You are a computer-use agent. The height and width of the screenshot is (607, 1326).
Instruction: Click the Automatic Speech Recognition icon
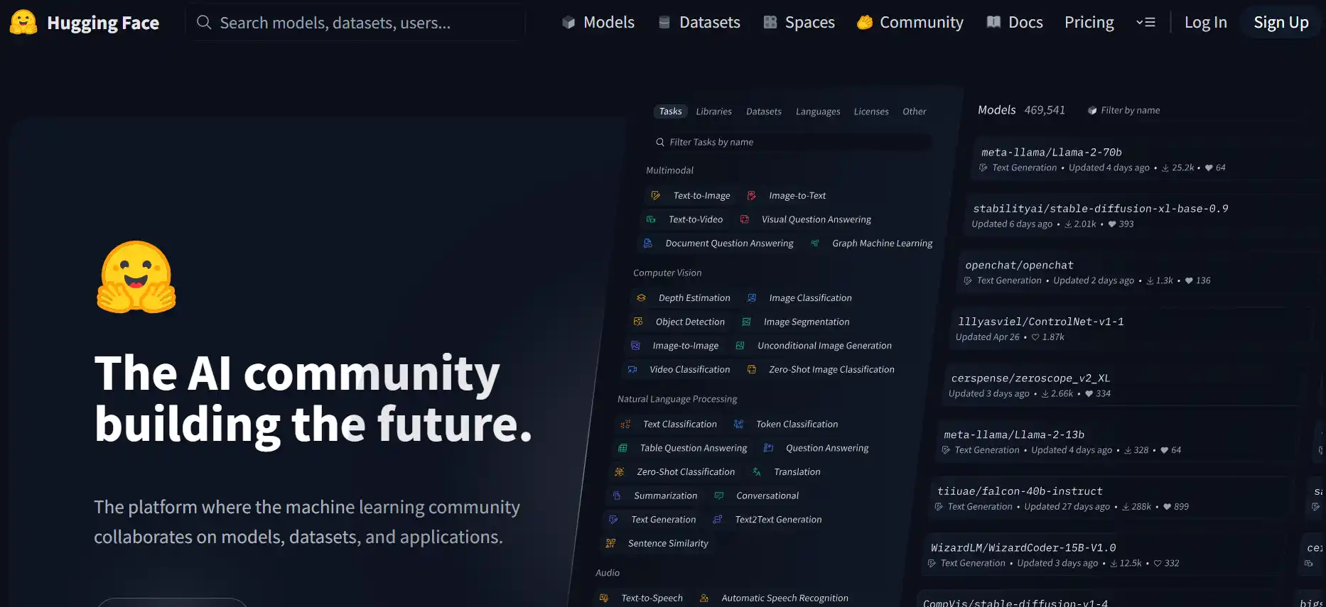704,598
